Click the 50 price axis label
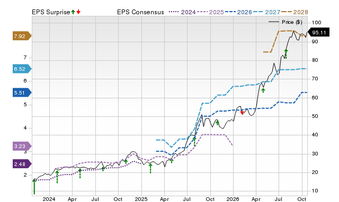 (315, 116)
